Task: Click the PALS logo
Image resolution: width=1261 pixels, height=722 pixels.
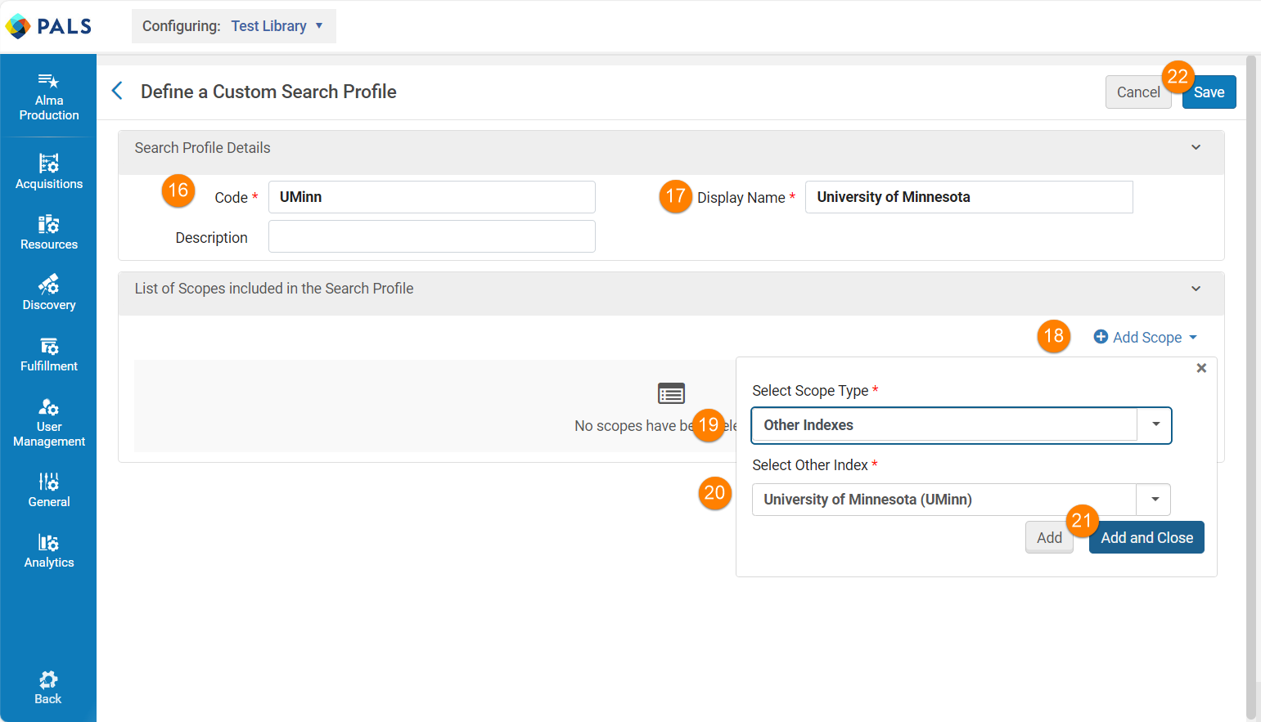Action: [48, 26]
